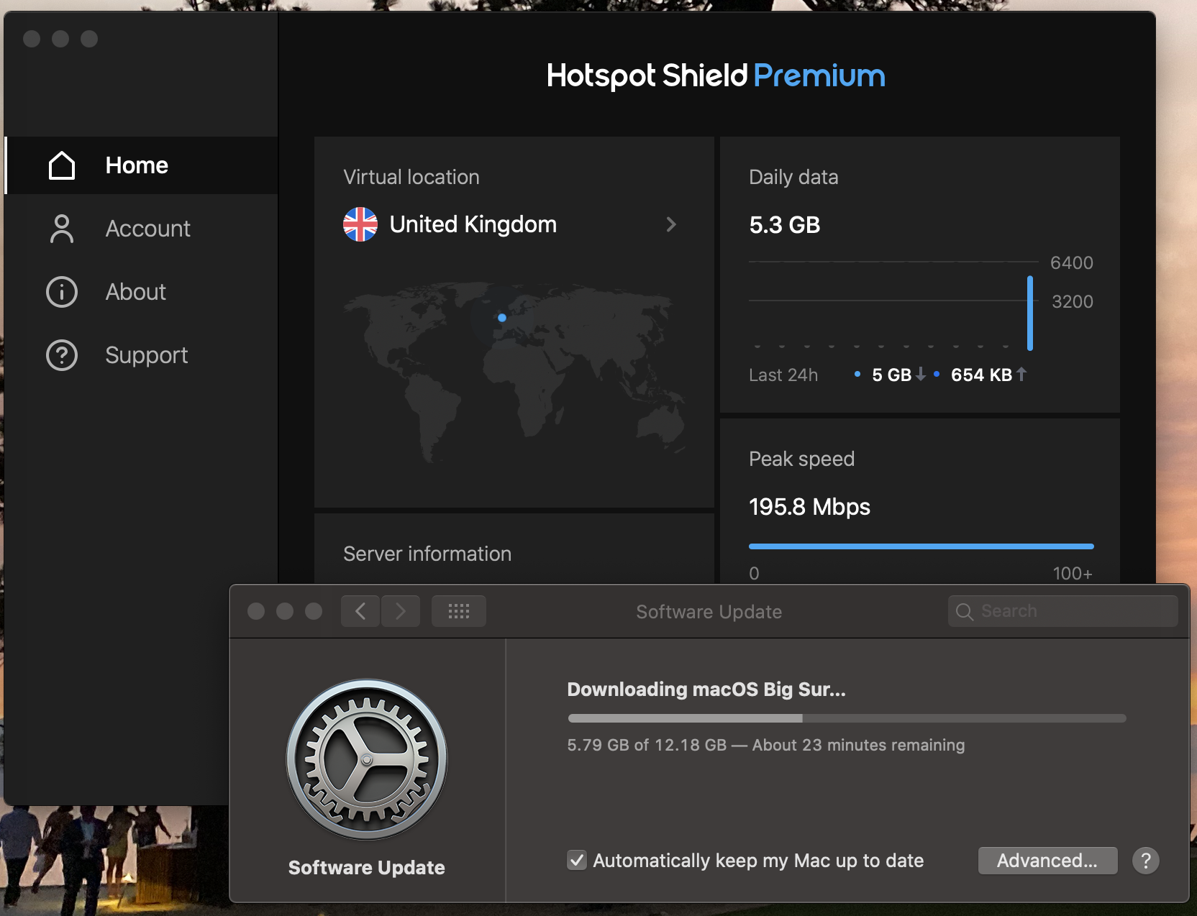Viewport: 1197px width, 916px height.
Task: Click the world map in Virtual location
Action: point(513,372)
